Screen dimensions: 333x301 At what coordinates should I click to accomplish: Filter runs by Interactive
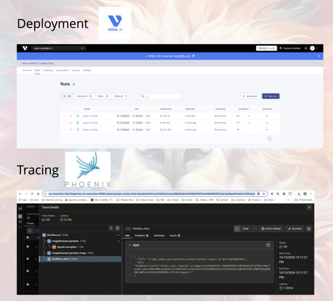click(85, 96)
